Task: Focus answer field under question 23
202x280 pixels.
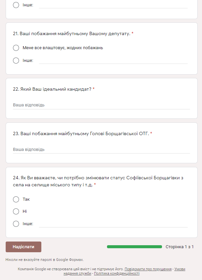Action: point(101,150)
